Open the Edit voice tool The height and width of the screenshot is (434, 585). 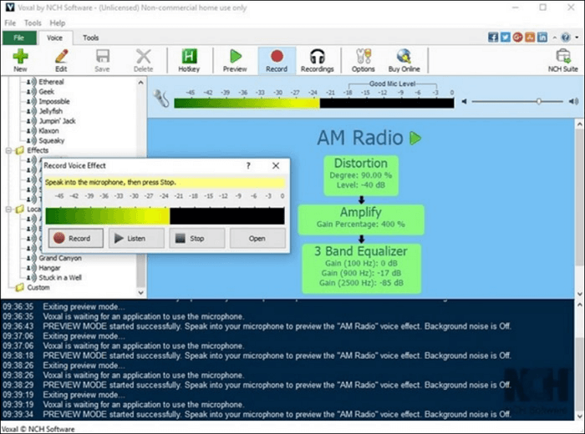coord(61,60)
